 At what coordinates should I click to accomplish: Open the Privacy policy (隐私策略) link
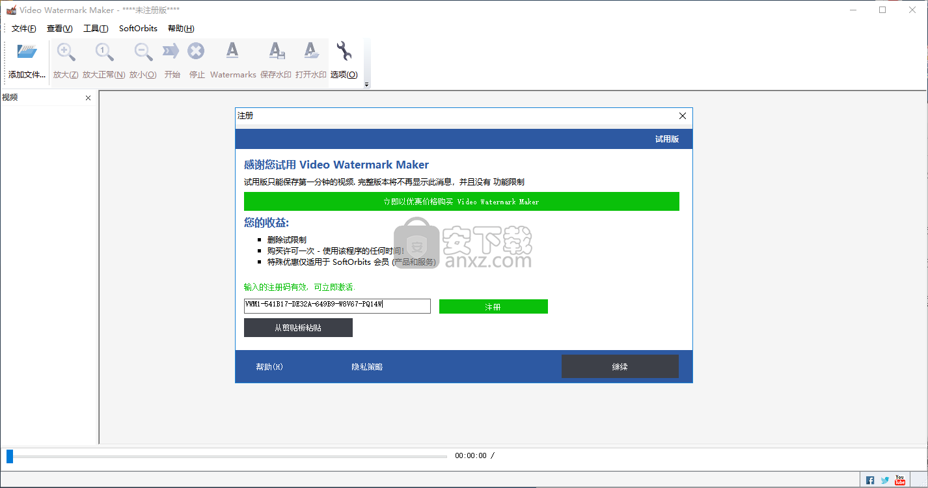(x=367, y=367)
